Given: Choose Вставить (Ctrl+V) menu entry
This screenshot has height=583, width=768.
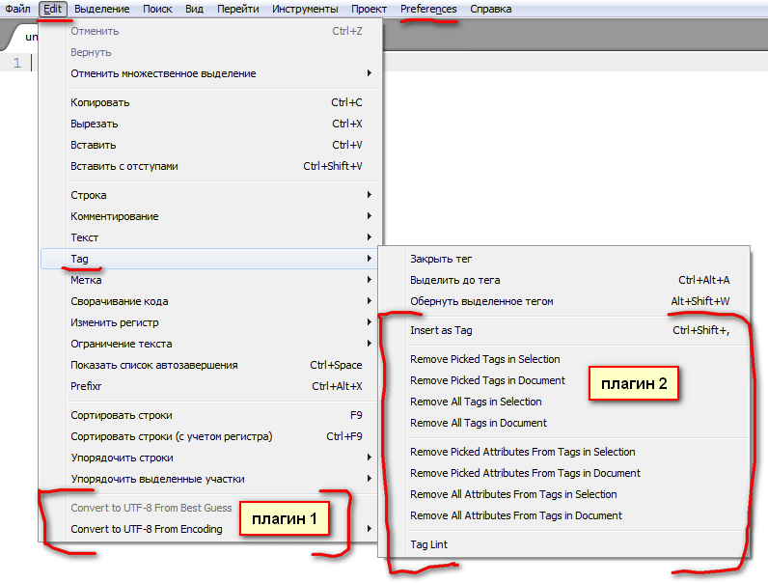Looking at the screenshot, I should tap(209, 145).
